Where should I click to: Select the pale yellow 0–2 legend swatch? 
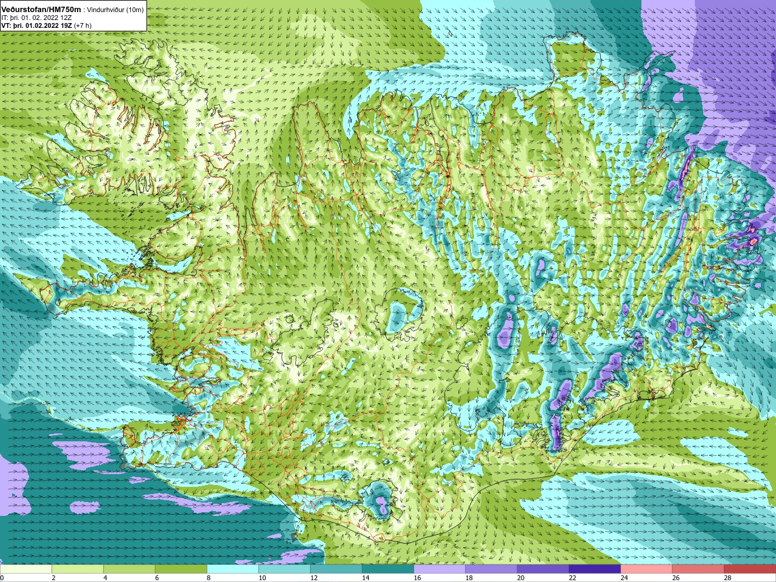26,569
